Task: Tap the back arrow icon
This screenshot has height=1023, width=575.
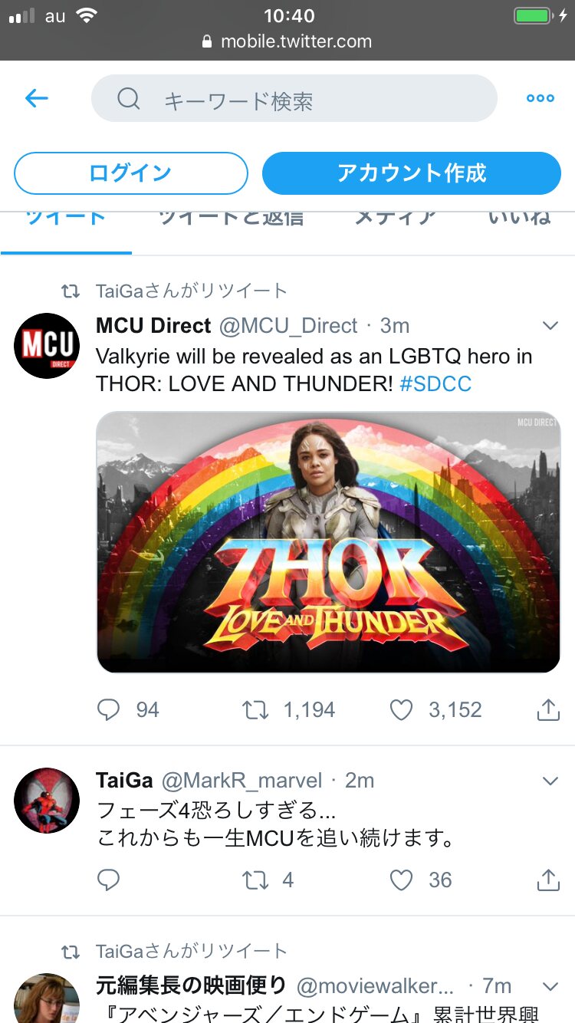Action: click(37, 98)
